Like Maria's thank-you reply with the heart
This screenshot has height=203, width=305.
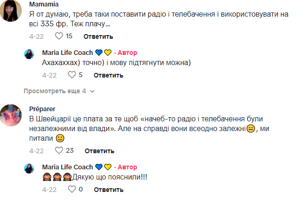click(x=72, y=189)
